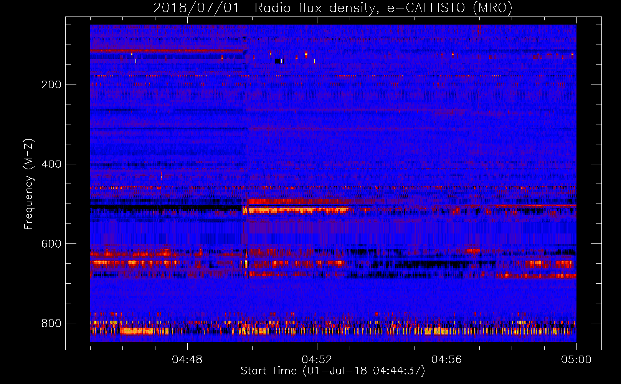Click the 04:48 time tick label
The height and width of the screenshot is (384, 621).
click(x=187, y=360)
